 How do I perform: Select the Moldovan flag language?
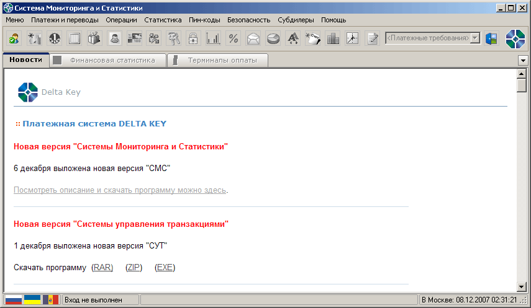50,300
